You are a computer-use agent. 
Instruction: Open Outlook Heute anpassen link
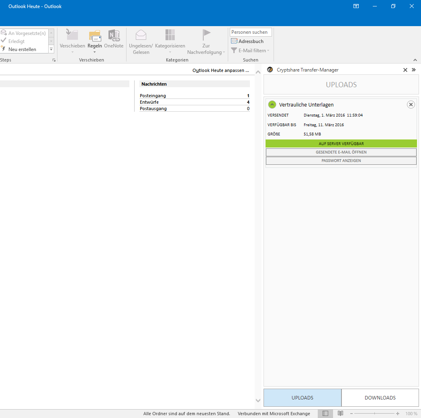[x=221, y=70]
